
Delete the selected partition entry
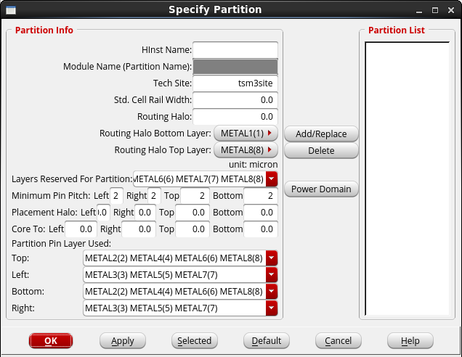[321, 151]
